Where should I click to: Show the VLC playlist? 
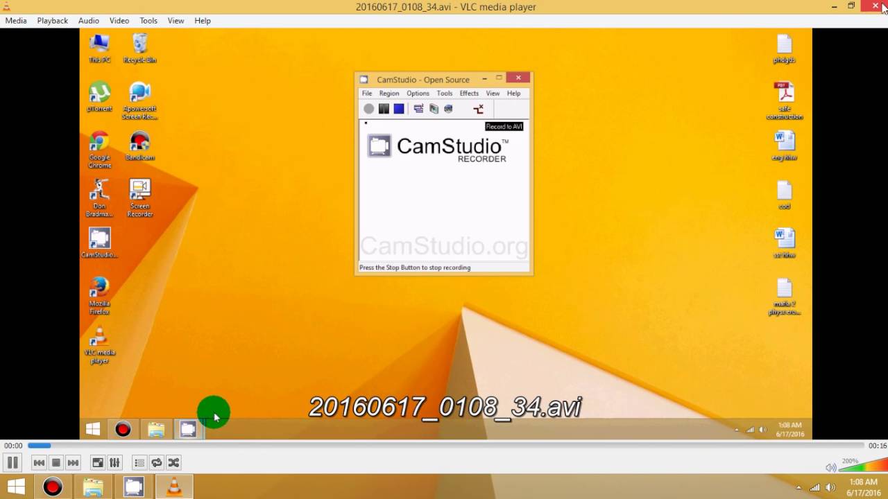(139, 463)
